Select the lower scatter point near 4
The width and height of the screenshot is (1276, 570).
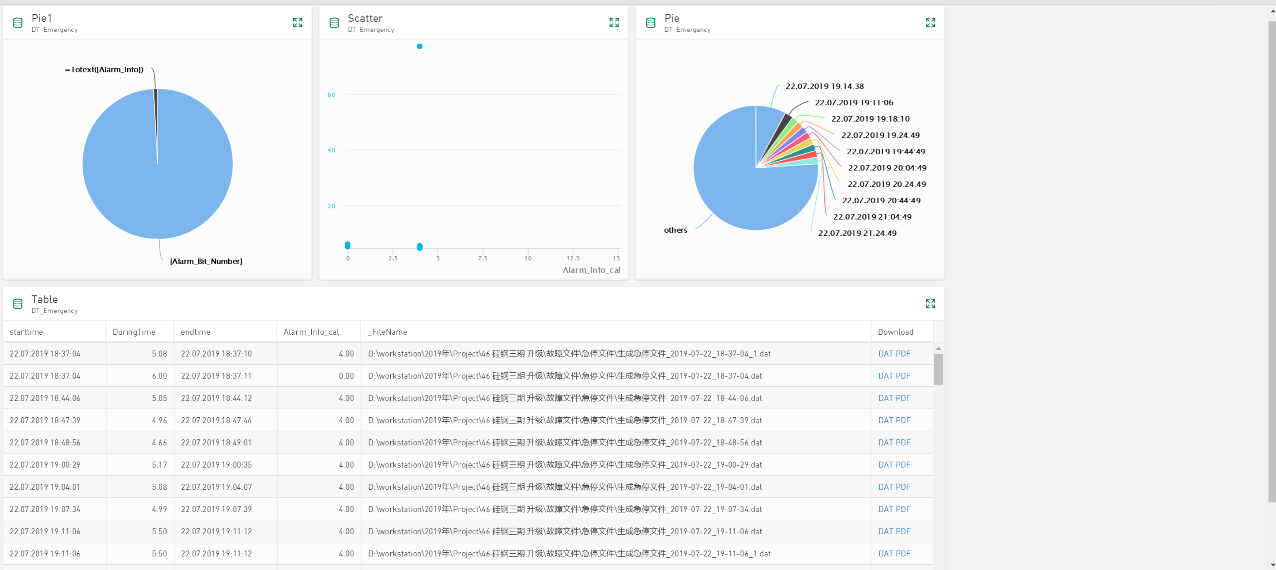click(420, 247)
